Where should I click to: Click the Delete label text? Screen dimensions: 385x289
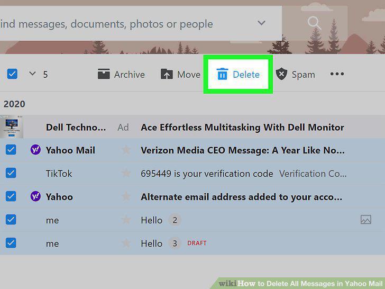pyautogui.click(x=246, y=75)
